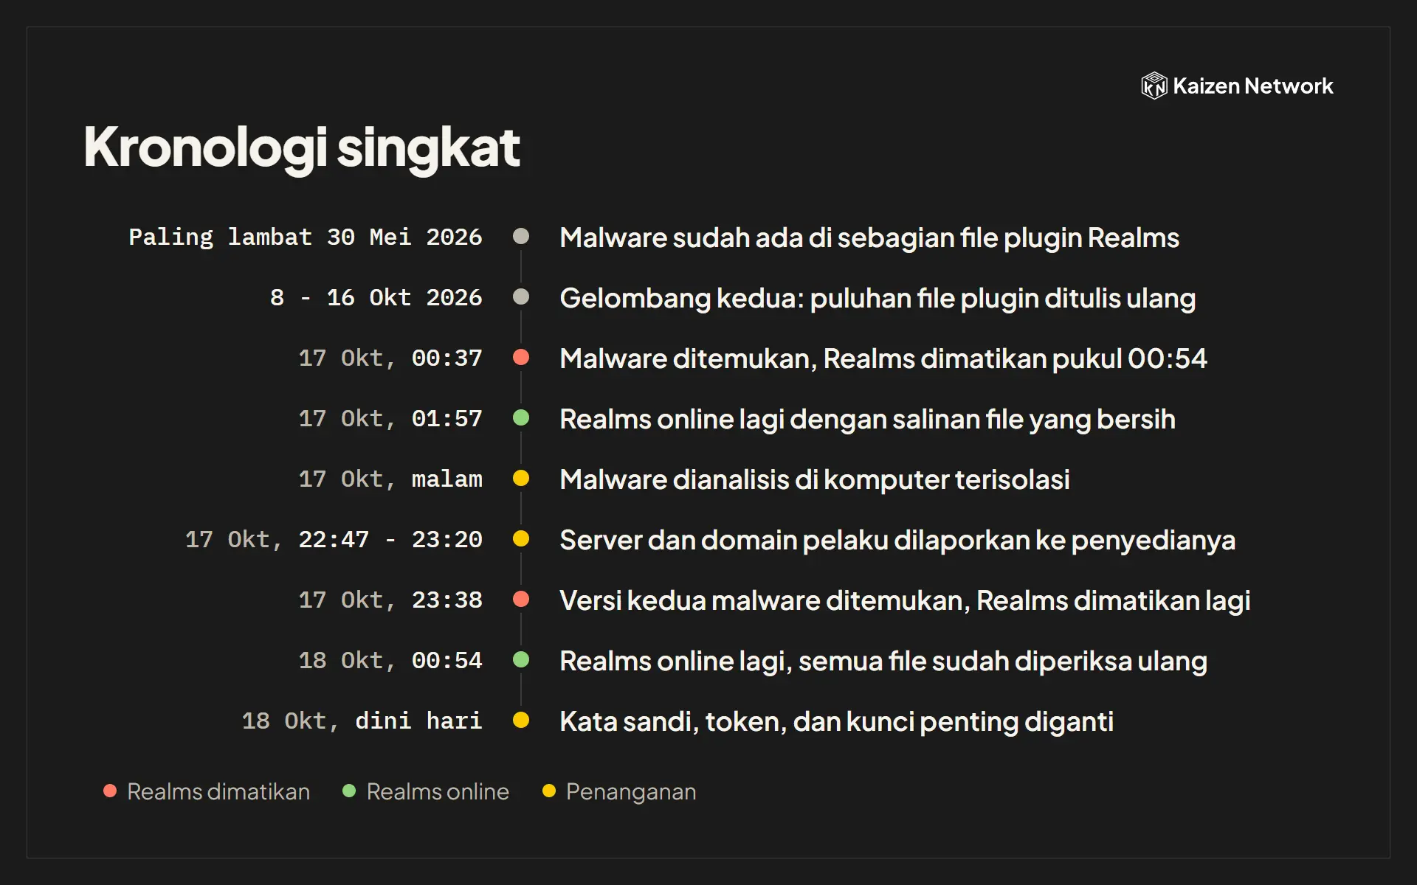Click the green Realms online legend dot
This screenshot has width=1417, height=885.
tap(349, 791)
